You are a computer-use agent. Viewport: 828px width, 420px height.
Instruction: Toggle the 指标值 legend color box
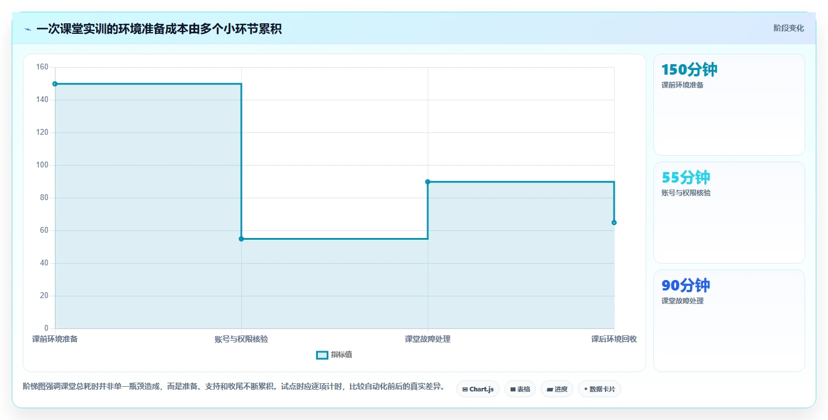click(x=322, y=355)
